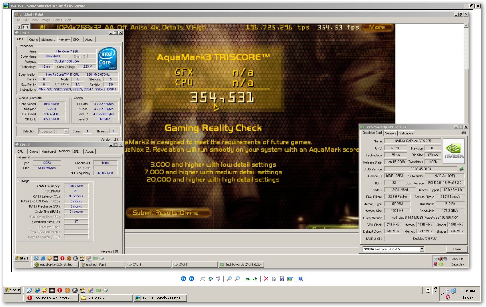Expand hidden tray icons with « arrow
This screenshot has width=486, height=307.
tap(442, 294)
